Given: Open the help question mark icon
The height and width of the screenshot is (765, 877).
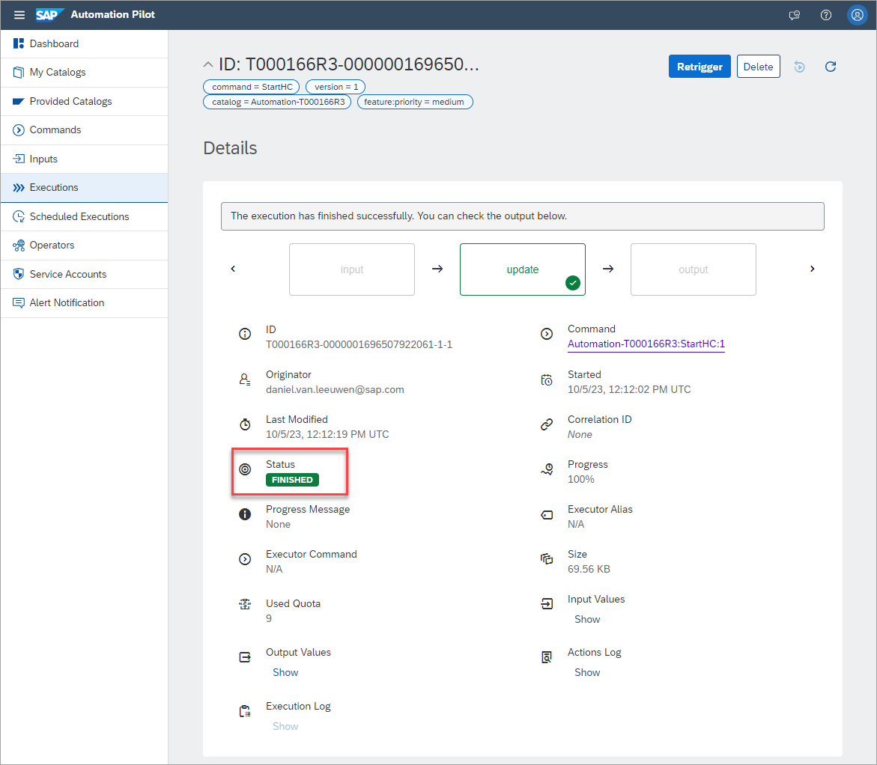Looking at the screenshot, I should pyautogui.click(x=825, y=15).
